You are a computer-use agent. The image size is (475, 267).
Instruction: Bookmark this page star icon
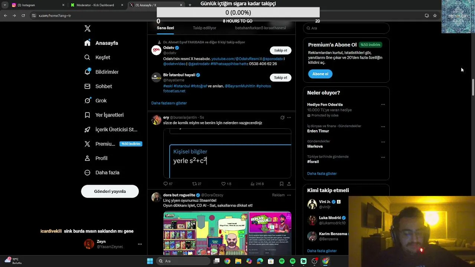(435, 16)
